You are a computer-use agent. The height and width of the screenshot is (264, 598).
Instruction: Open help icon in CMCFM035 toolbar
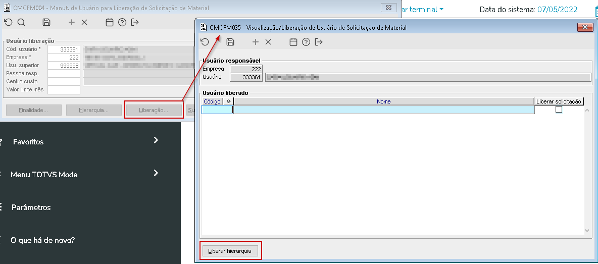click(x=306, y=42)
